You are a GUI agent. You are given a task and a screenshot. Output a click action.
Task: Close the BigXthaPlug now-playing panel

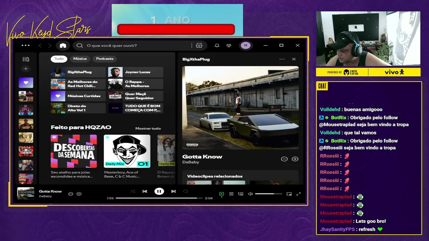[294, 59]
